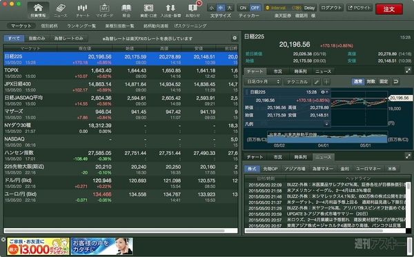Select 固定 fixed chart scale

pos(384,81)
